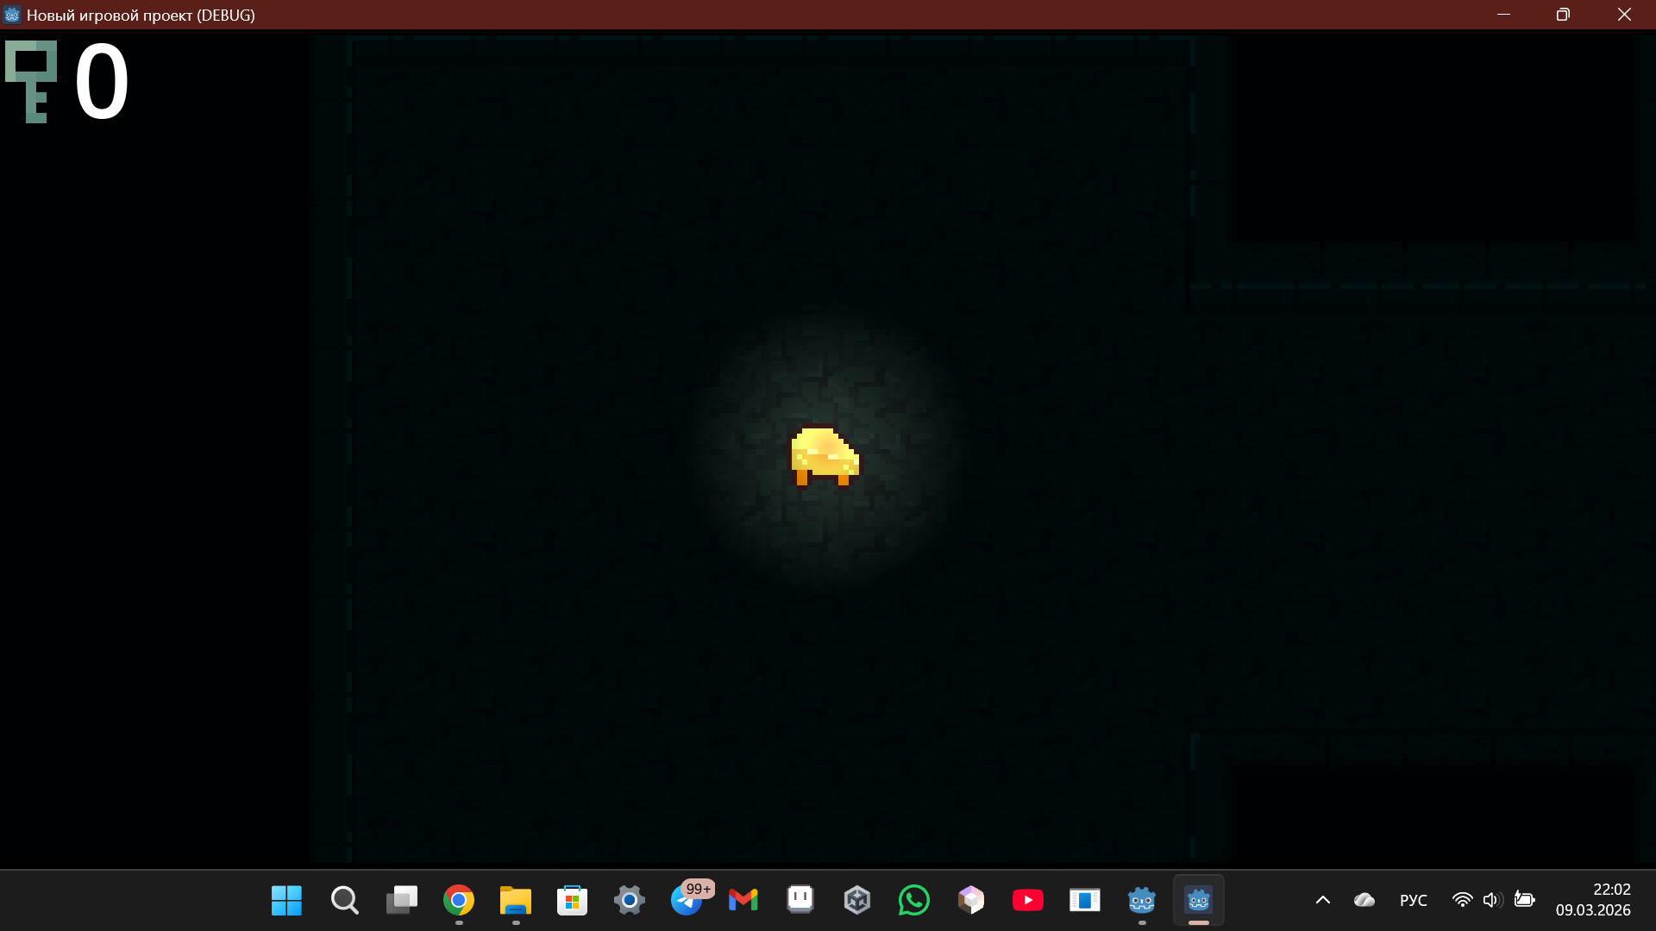Launch Microsoft Store from taskbar
1656x931 pixels.
572,900
